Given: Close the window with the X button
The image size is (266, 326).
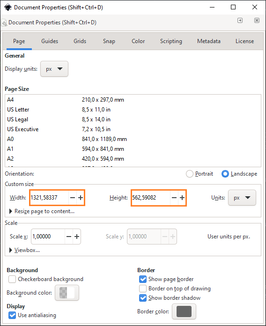Looking at the screenshot, I should 255,7.
